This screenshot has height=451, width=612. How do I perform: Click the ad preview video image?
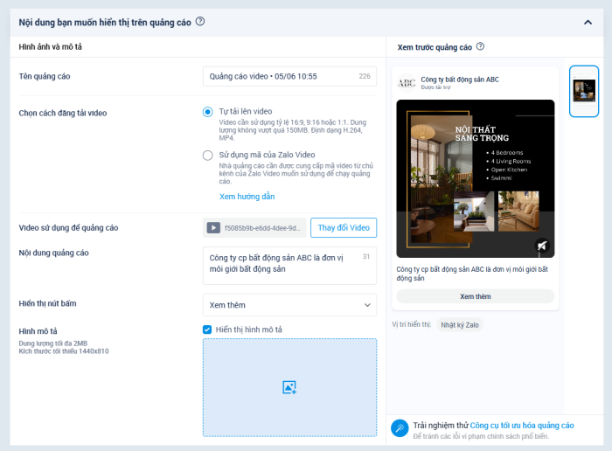pyautogui.click(x=476, y=178)
